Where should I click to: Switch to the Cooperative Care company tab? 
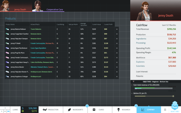(x=54, y=10)
